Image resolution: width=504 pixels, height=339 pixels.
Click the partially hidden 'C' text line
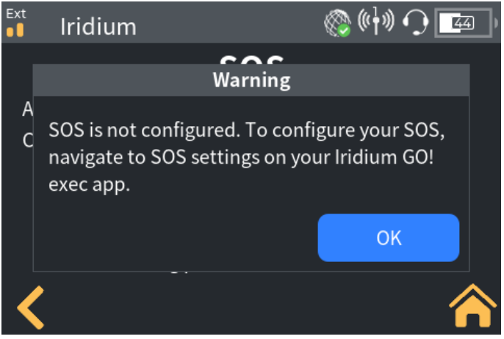28,140
